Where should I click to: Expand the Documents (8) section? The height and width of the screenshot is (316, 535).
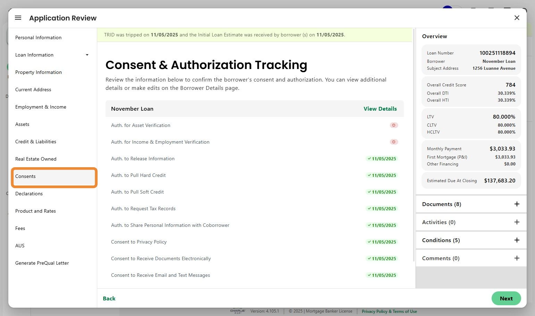click(x=517, y=204)
